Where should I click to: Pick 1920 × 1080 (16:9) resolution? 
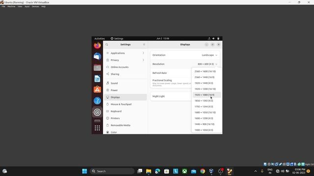[x=207, y=95]
